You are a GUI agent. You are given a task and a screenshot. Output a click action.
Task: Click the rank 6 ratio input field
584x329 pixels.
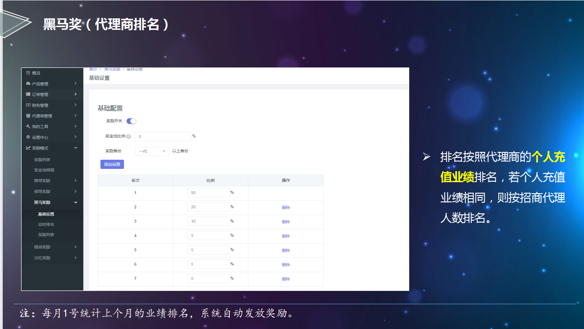click(209, 264)
